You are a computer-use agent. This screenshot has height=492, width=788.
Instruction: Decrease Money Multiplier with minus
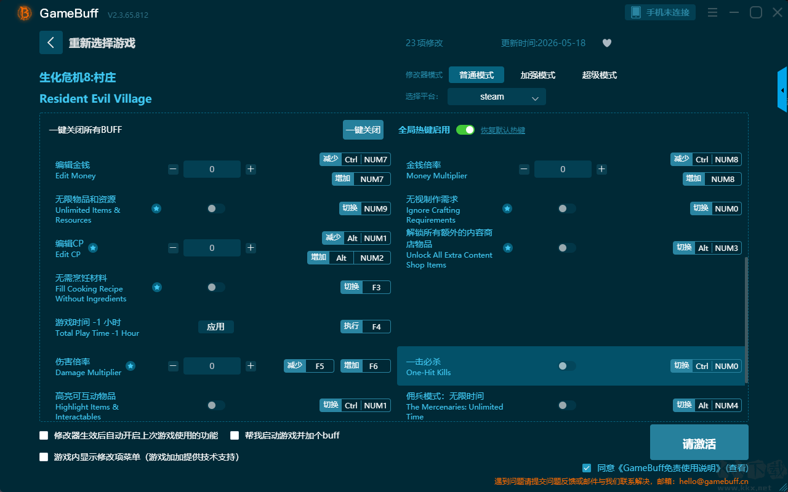click(525, 169)
